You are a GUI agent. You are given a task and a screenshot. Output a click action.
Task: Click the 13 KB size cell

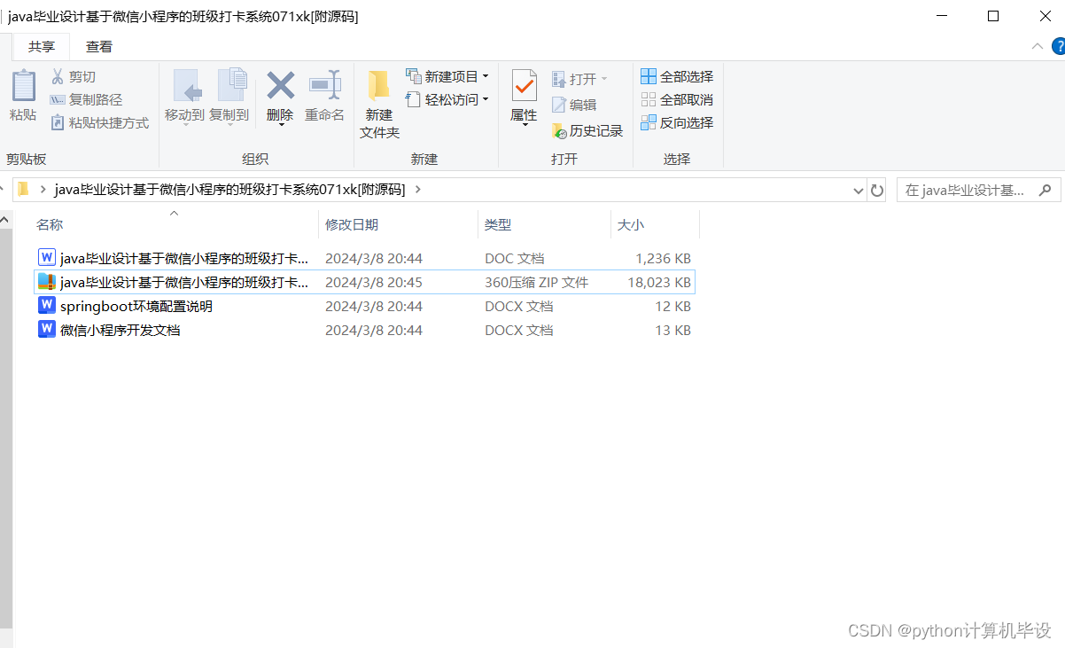click(x=673, y=330)
